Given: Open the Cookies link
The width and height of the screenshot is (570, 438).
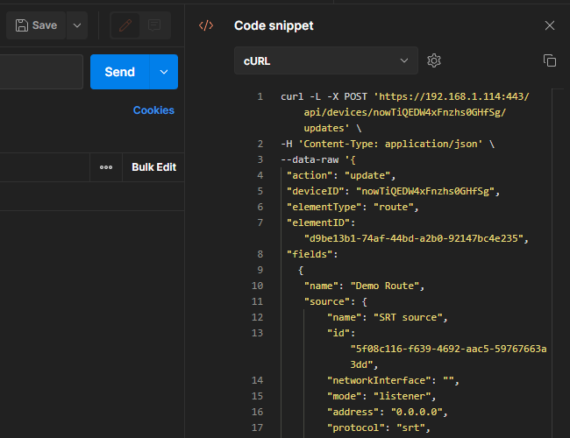Looking at the screenshot, I should [x=153, y=110].
